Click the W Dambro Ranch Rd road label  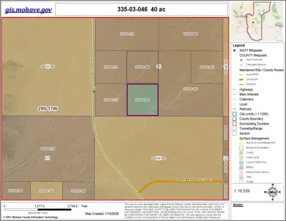pyautogui.click(x=194, y=179)
